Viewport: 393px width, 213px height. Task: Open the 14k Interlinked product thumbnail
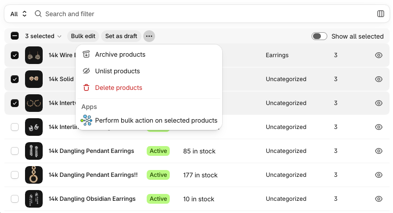point(34,127)
